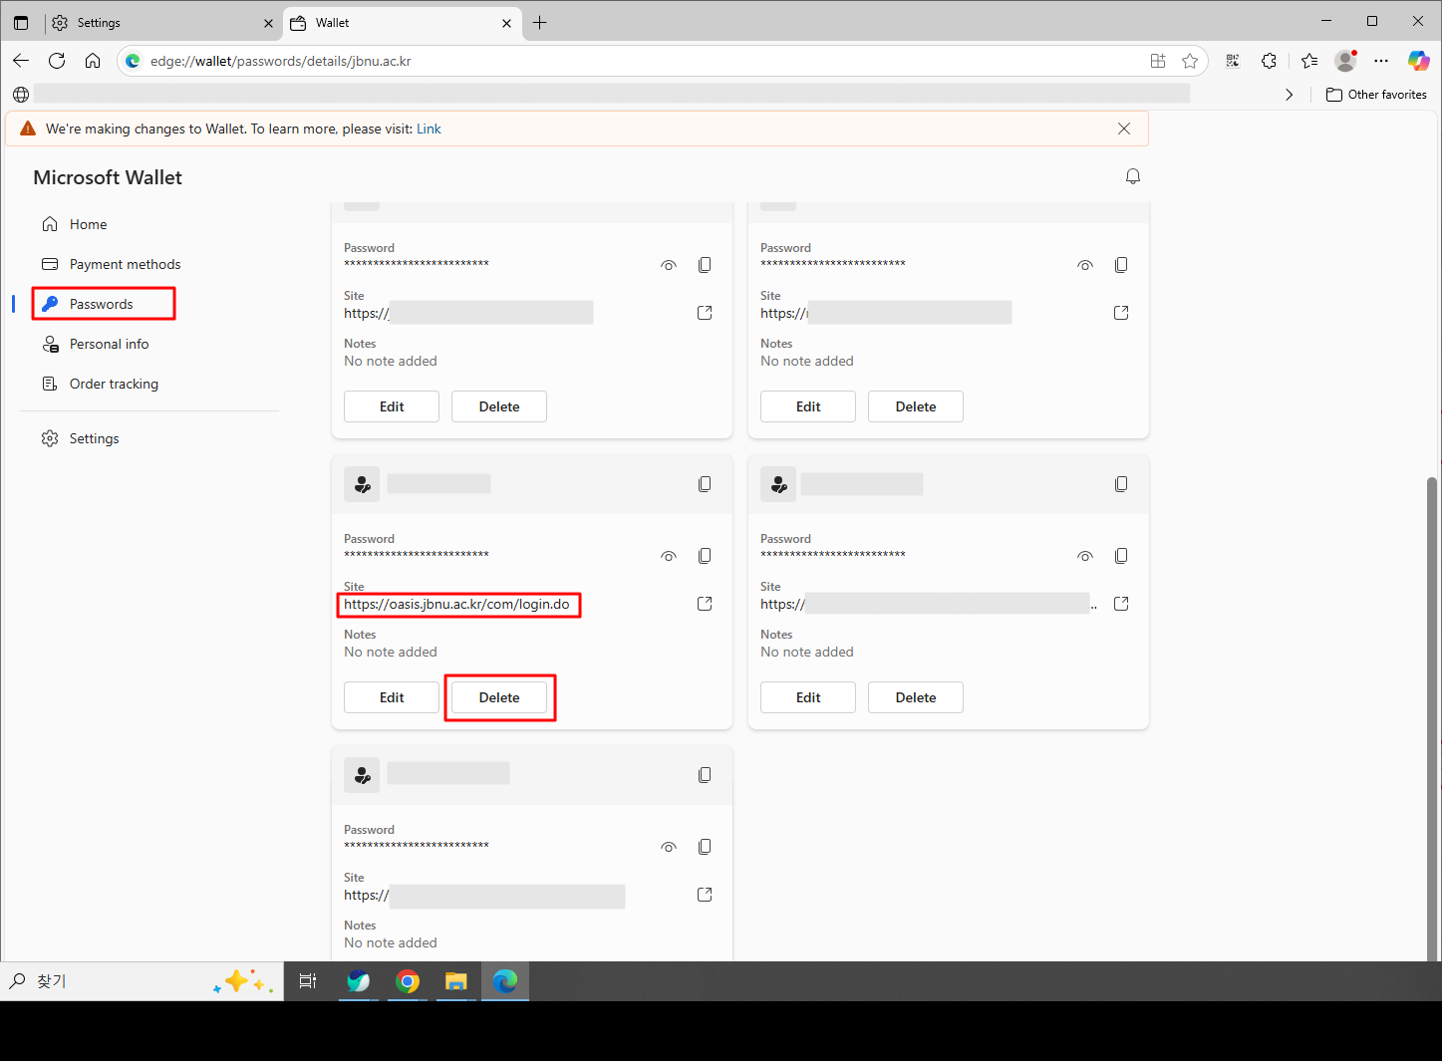This screenshot has width=1442, height=1061.
Task: Select the Wallet browser tab
Action: coord(403,23)
